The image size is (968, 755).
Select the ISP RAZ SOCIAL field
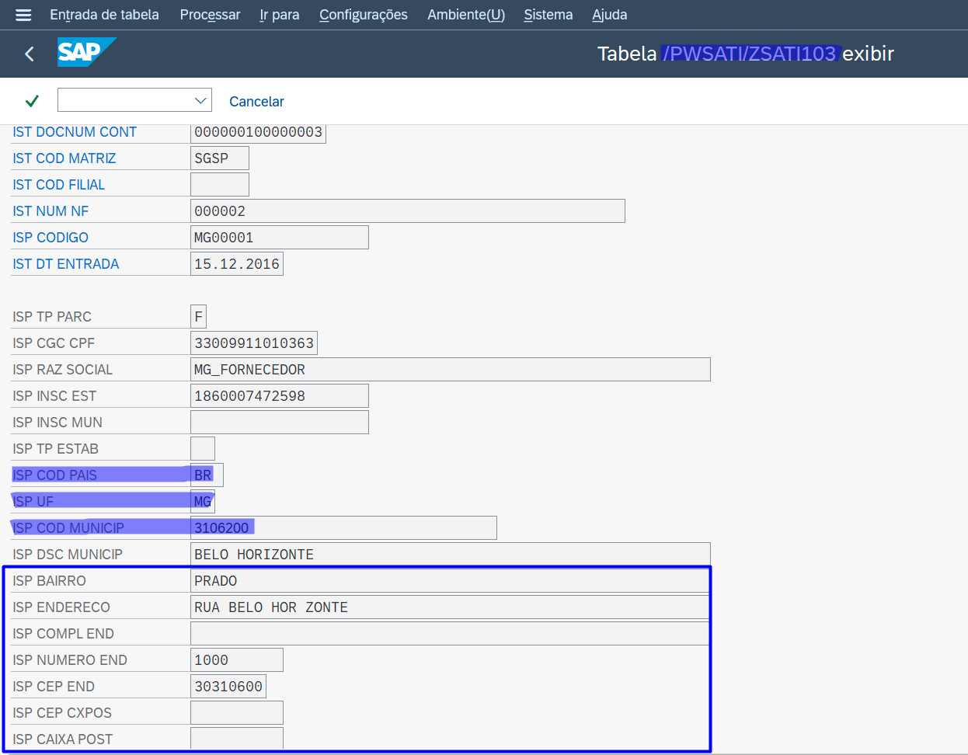click(x=450, y=370)
